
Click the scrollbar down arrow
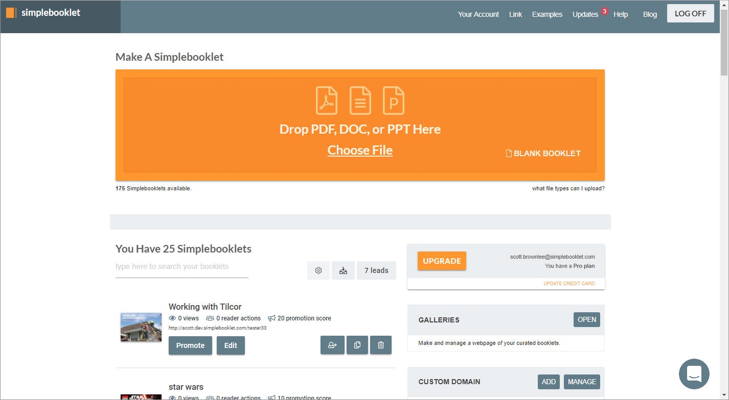[x=724, y=395]
